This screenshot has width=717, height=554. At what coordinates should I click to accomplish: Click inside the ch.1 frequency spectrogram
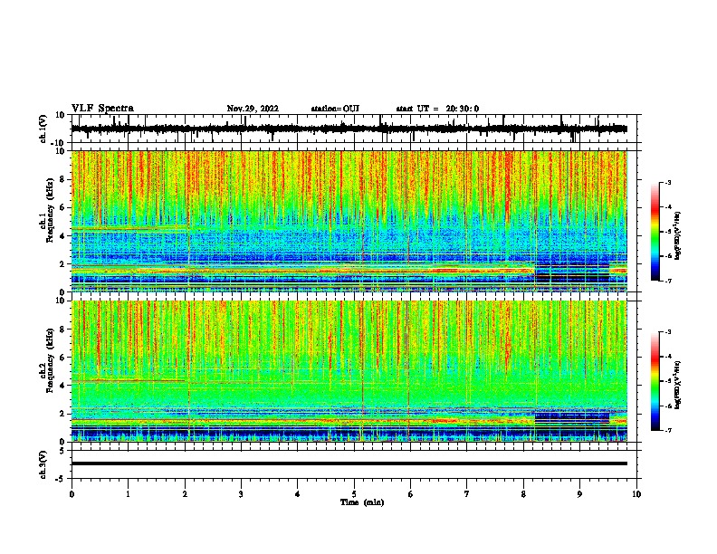pos(349,221)
